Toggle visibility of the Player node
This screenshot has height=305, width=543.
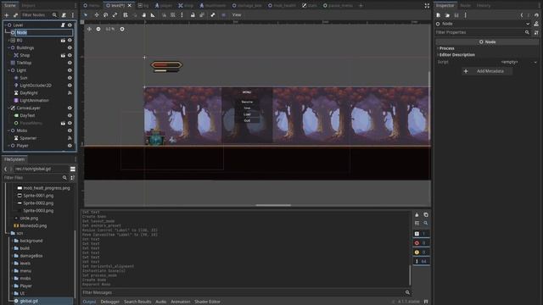[70, 146]
